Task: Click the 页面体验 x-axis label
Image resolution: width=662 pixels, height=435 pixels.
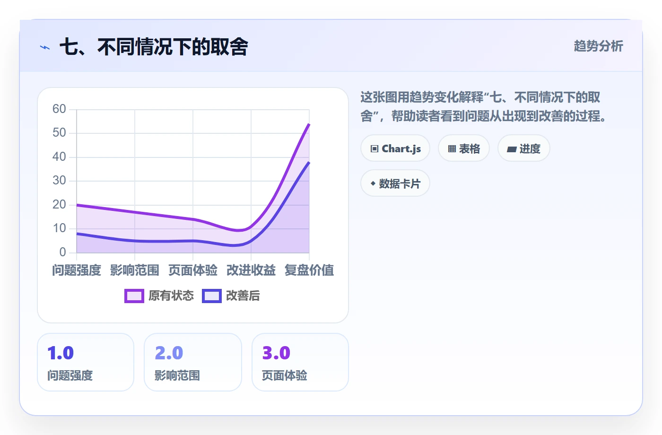Action: point(193,270)
